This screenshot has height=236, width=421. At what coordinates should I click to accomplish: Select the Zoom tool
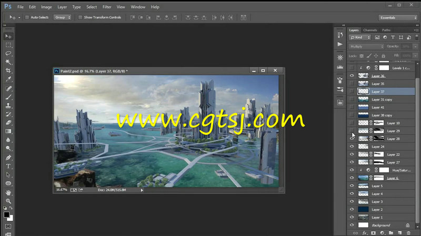(8, 201)
